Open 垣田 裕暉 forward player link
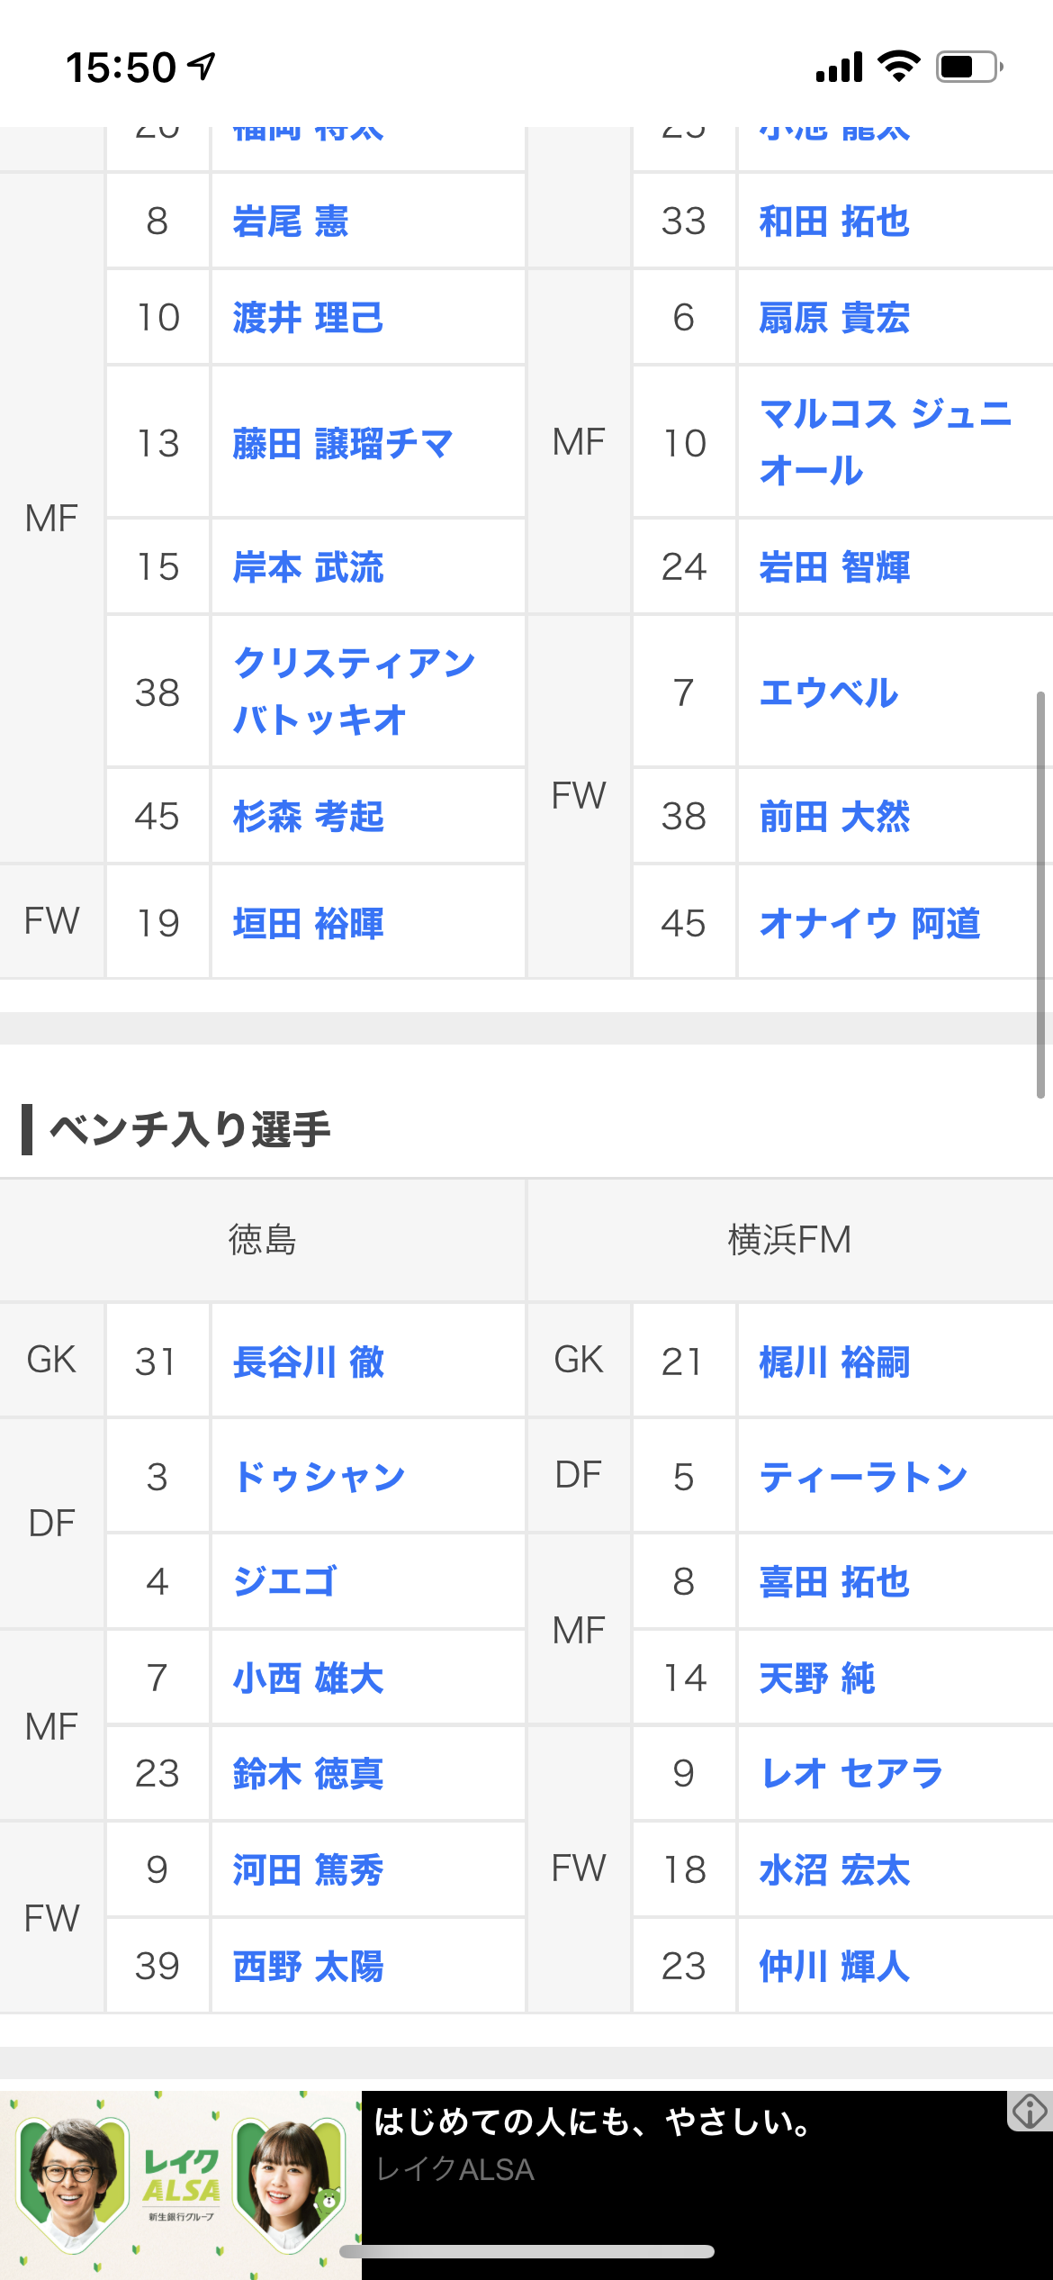This screenshot has width=1053, height=2280. click(308, 924)
